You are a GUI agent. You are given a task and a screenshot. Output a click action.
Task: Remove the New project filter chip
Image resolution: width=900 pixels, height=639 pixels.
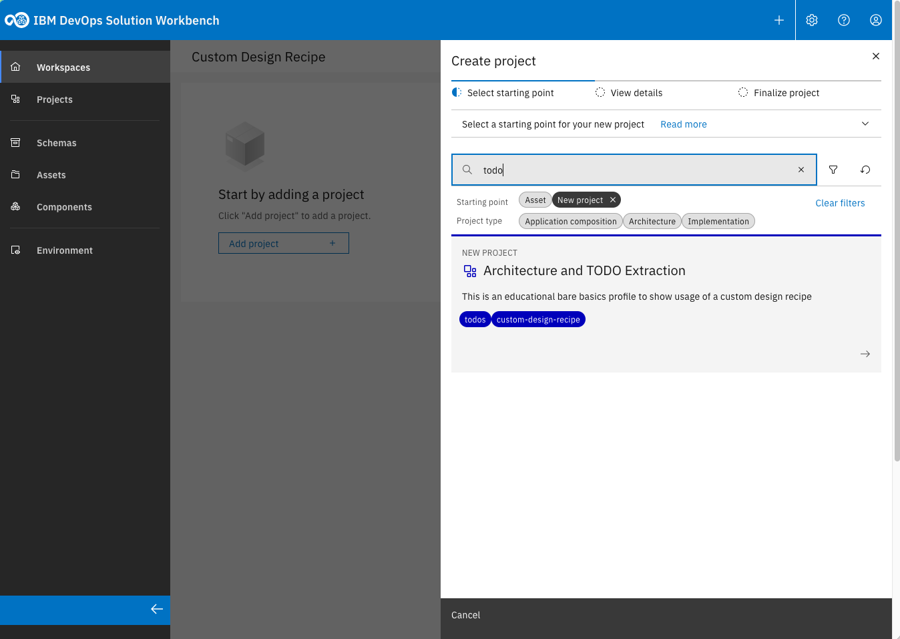point(613,200)
